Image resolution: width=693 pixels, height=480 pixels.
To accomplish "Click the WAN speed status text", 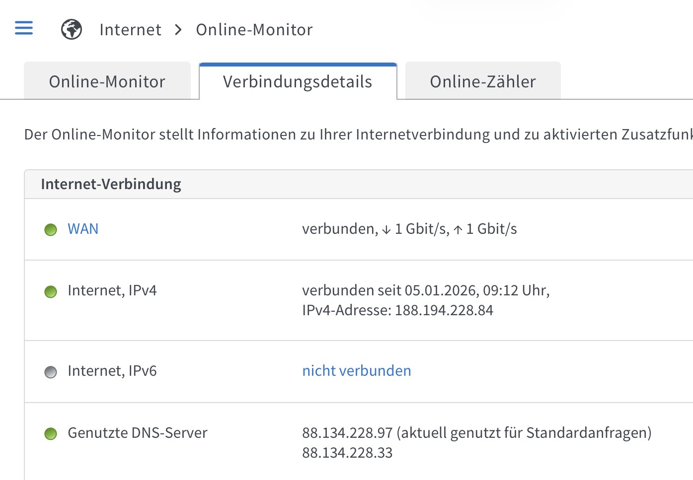I will point(409,229).
